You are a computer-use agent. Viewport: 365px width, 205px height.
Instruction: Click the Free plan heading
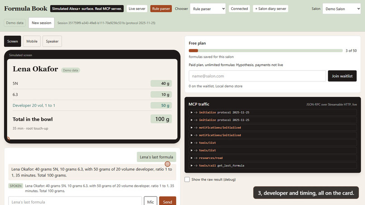click(197, 43)
